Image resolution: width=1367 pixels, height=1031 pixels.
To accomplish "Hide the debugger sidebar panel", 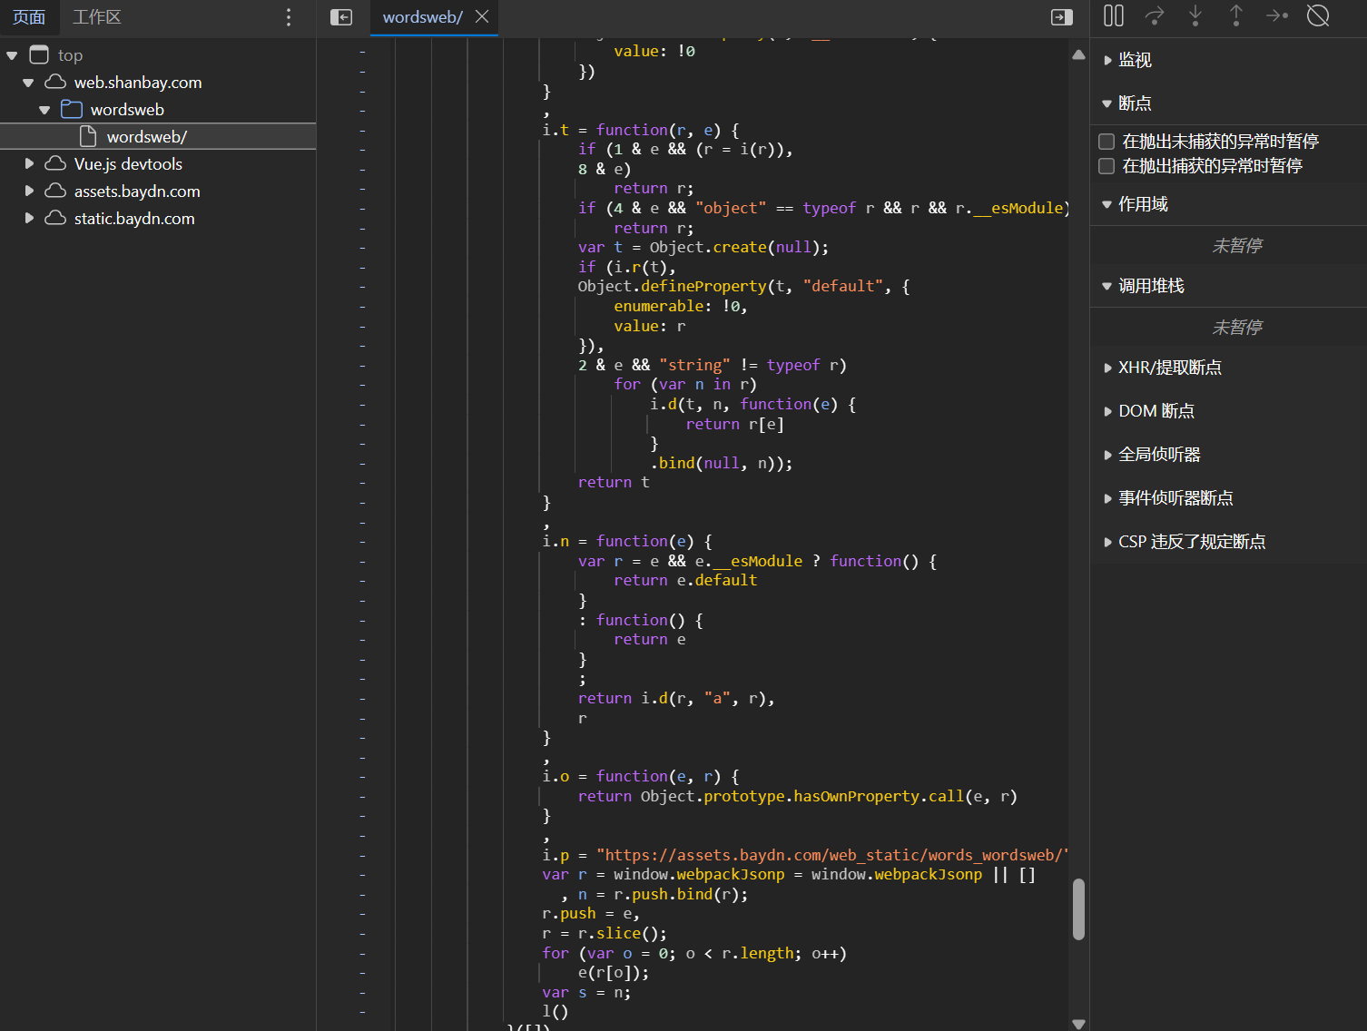I will (x=1061, y=17).
